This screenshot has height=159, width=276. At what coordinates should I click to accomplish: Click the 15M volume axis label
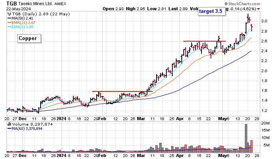(265, 130)
